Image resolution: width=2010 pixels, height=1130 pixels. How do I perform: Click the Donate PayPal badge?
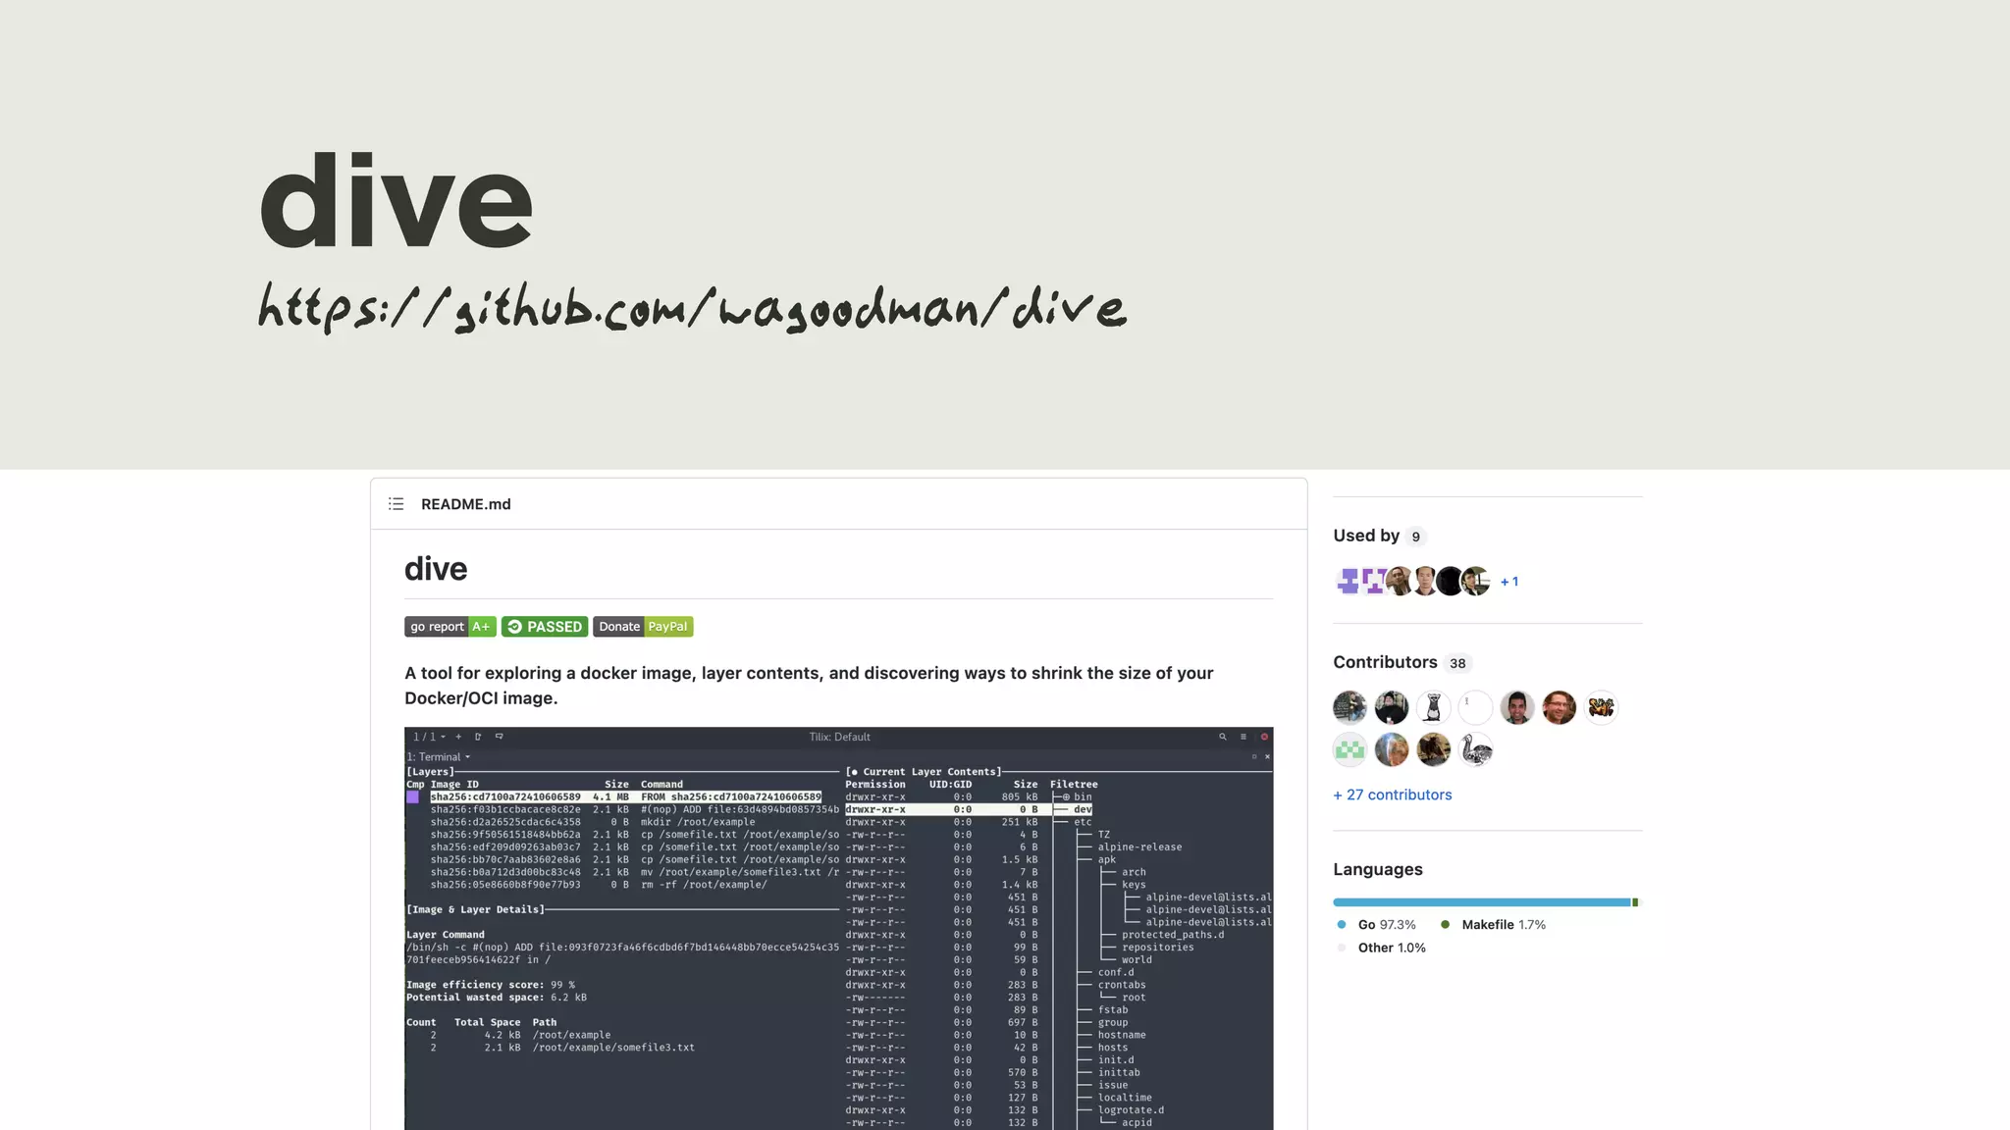[x=643, y=627]
